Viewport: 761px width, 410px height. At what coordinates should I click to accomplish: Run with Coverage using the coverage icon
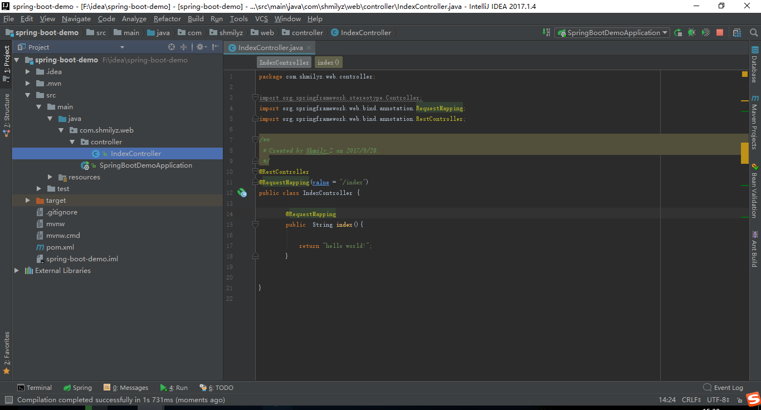point(705,32)
